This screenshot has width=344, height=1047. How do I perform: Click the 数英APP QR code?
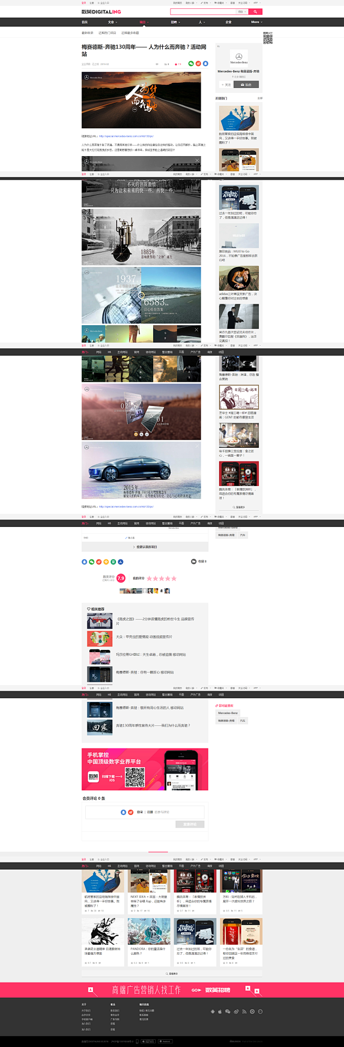(268, 39)
